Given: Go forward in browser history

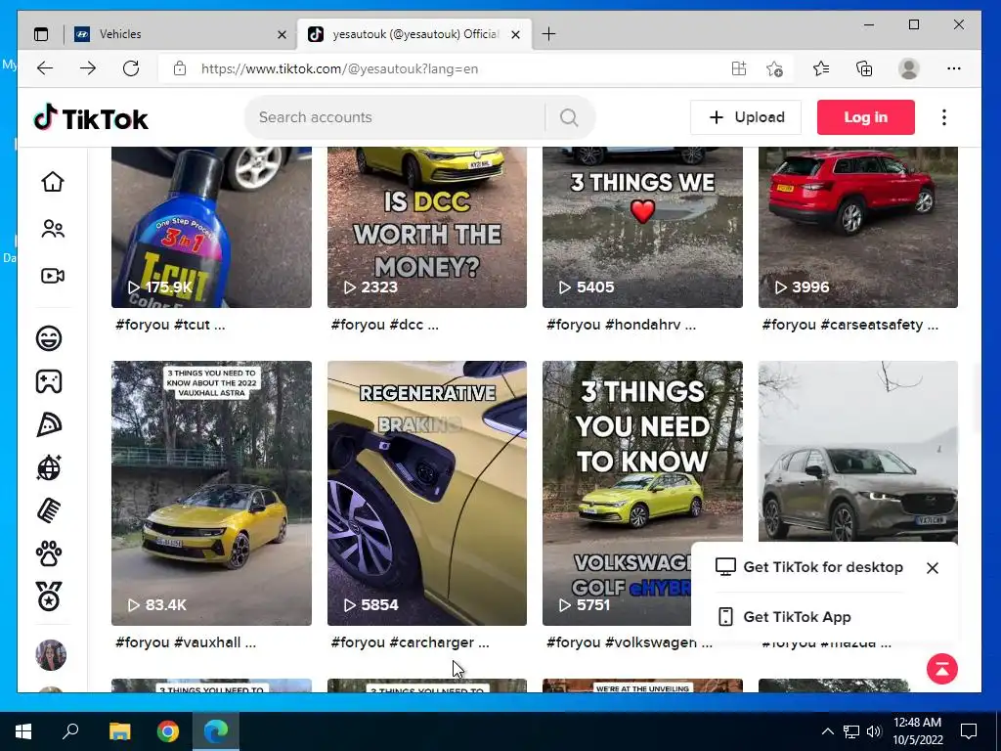Looking at the screenshot, I should pos(88,68).
